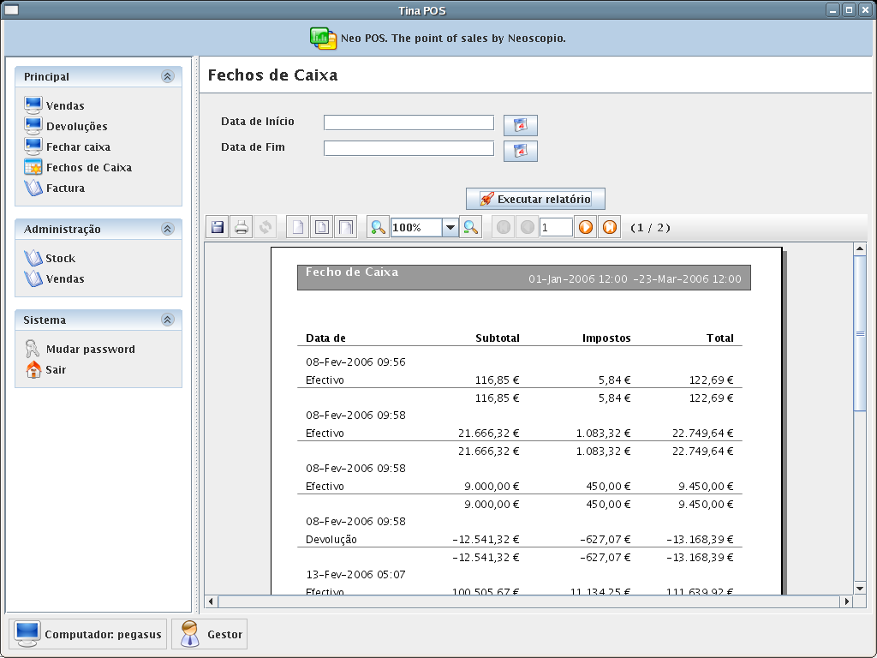Focus the Data de Fim date field
This screenshot has height=658, width=877.
pos(409,148)
